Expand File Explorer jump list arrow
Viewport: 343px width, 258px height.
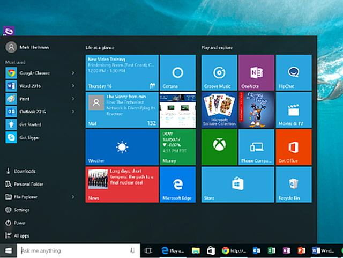73,197
